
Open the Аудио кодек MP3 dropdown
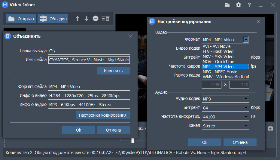225,99
